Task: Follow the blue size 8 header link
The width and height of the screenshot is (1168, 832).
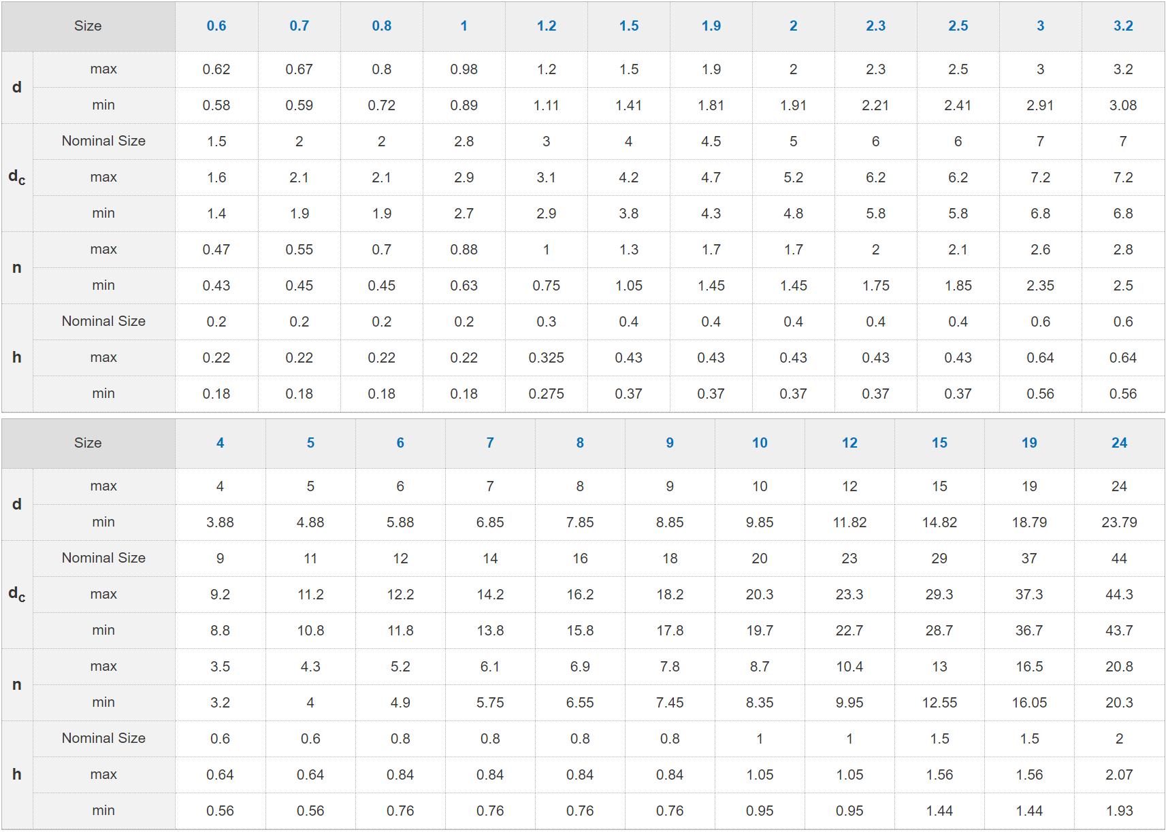Action: pyautogui.click(x=580, y=443)
